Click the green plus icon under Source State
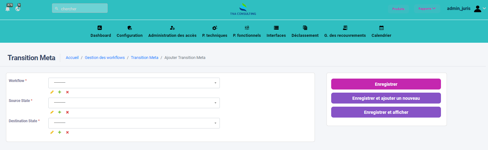The width and height of the screenshot is (488, 150). tap(60, 112)
